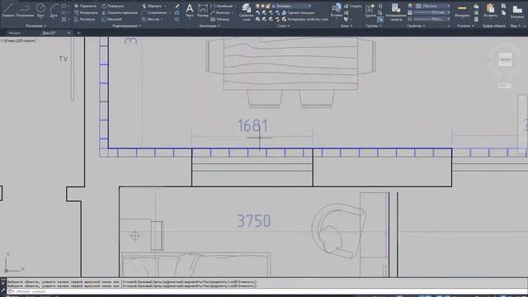Screen dimensions: 528x297
Task: Click the Сверху ViewCube face
Action: click(505, 59)
